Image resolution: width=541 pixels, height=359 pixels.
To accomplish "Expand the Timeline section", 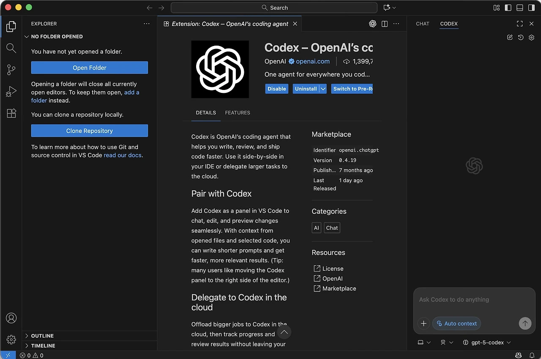I will 89,345.
